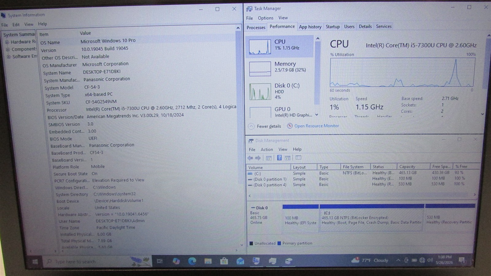The height and width of the screenshot is (276, 491).
Task: Switch to the App history tab
Action: [x=310, y=27]
